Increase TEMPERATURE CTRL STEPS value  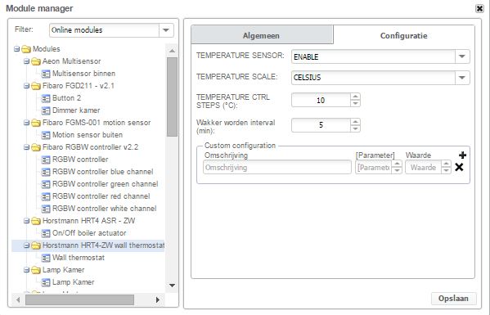coord(355,97)
